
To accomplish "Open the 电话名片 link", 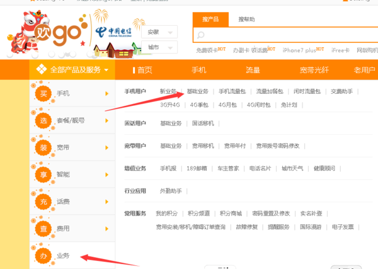I will point(260,168).
